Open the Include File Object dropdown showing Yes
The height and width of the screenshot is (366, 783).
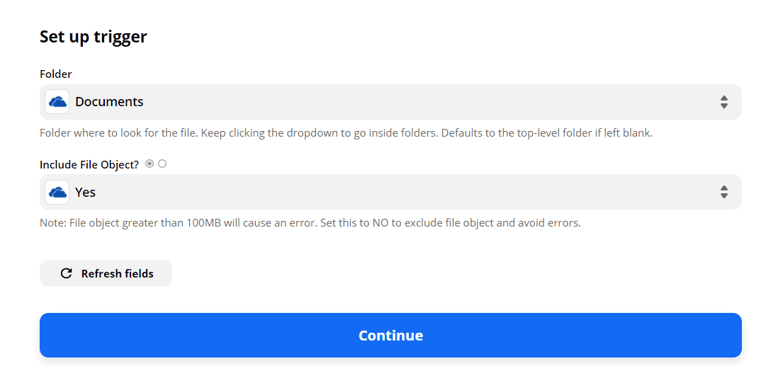point(390,192)
